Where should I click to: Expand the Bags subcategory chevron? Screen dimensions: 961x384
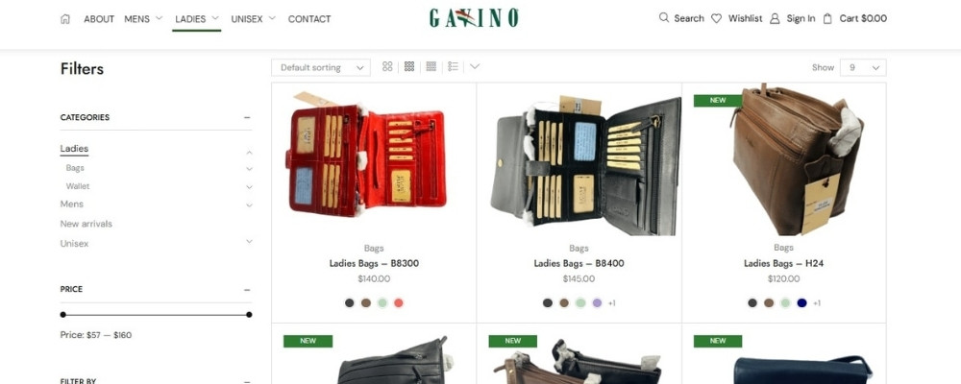(x=250, y=168)
